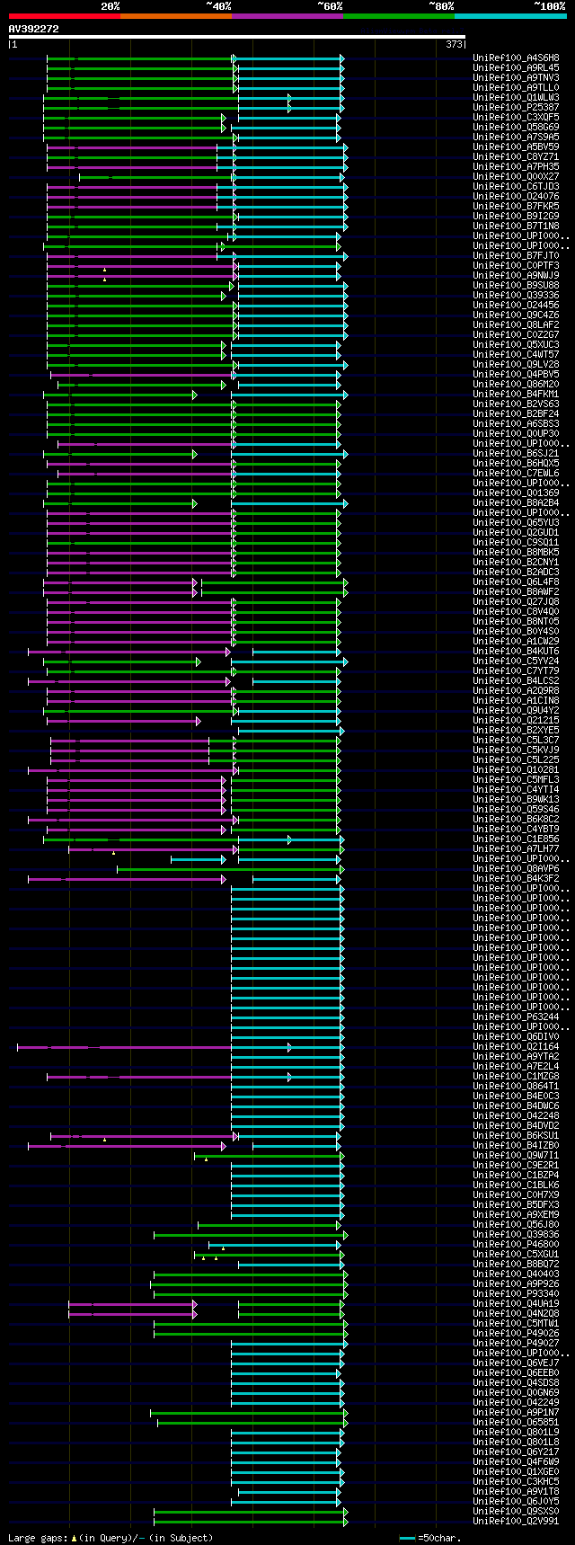
Task: Click hit label UniRef100_C5L3C7
Action: point(516,740)
